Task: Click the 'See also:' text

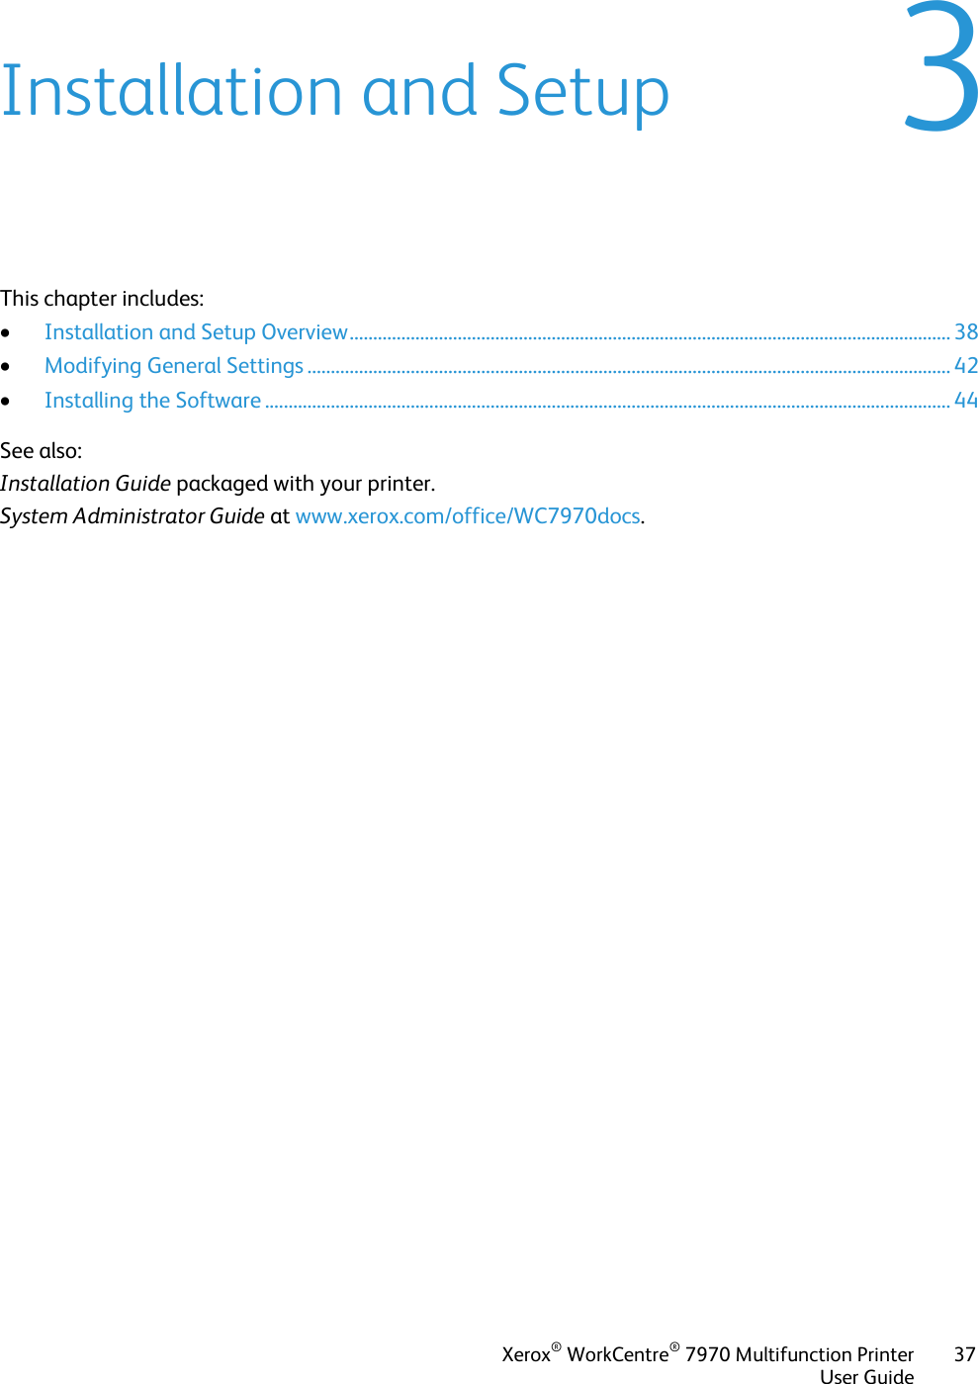Action: pos(42,451)
